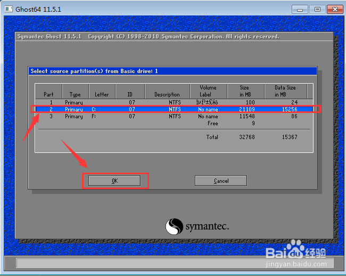
Task: Click the dialog title 'Select source partition(s)'
Action: 94,71
